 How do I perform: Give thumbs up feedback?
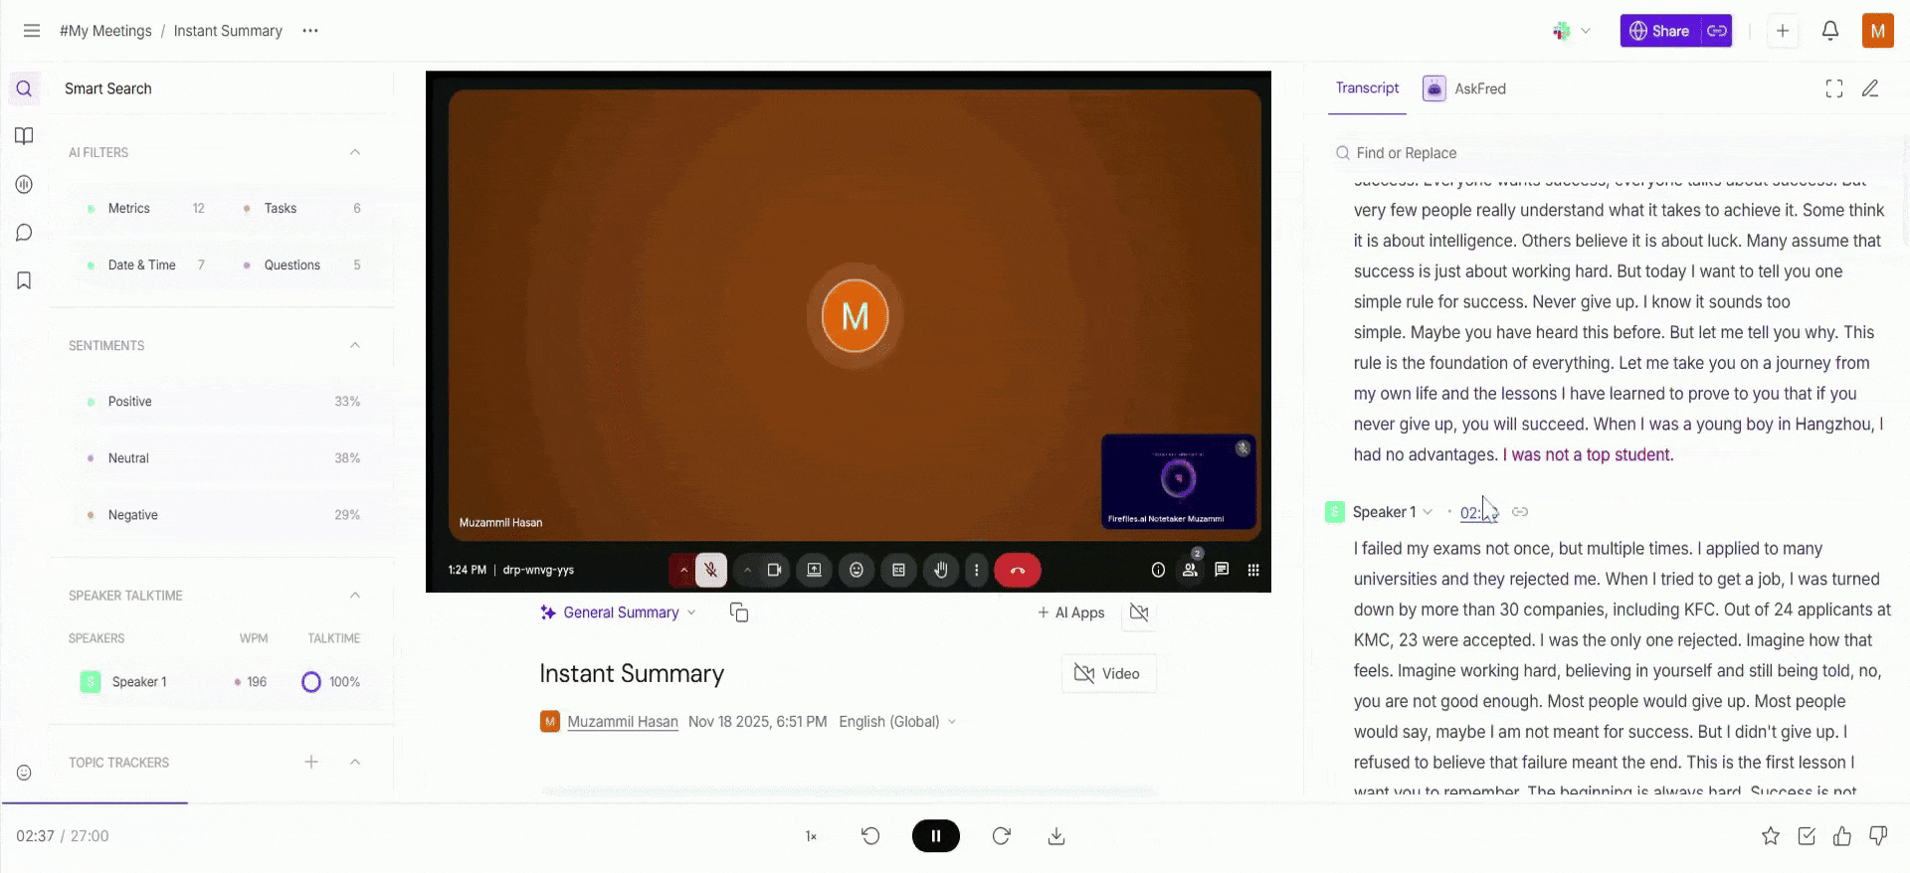coord(1842,836)
